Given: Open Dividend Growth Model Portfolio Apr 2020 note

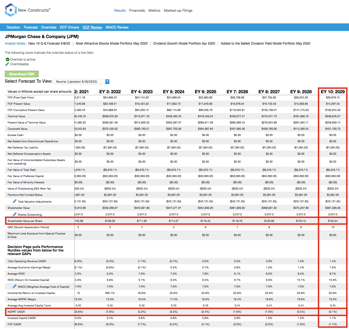Looking at the screenshot, I should pyautogui.click(x=184, y=44).
